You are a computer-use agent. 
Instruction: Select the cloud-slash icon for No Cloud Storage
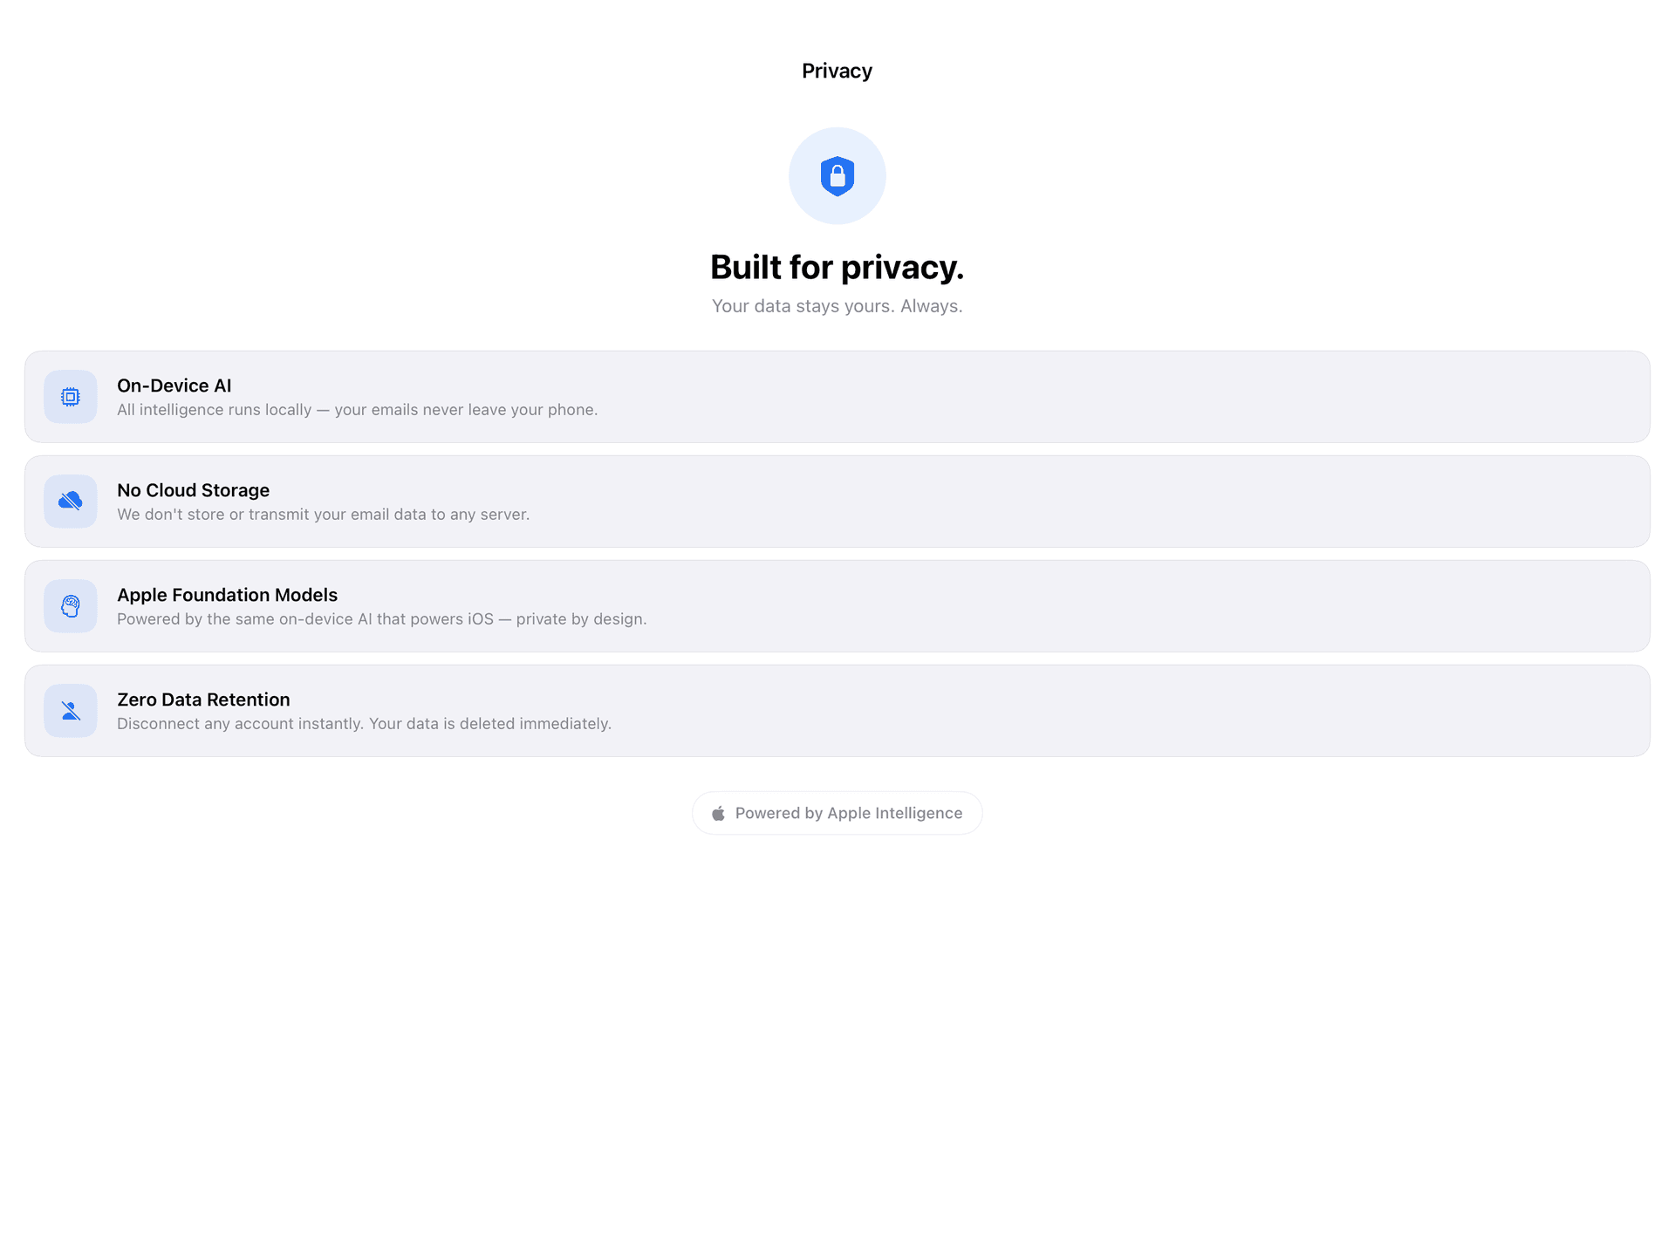point(70,501)
